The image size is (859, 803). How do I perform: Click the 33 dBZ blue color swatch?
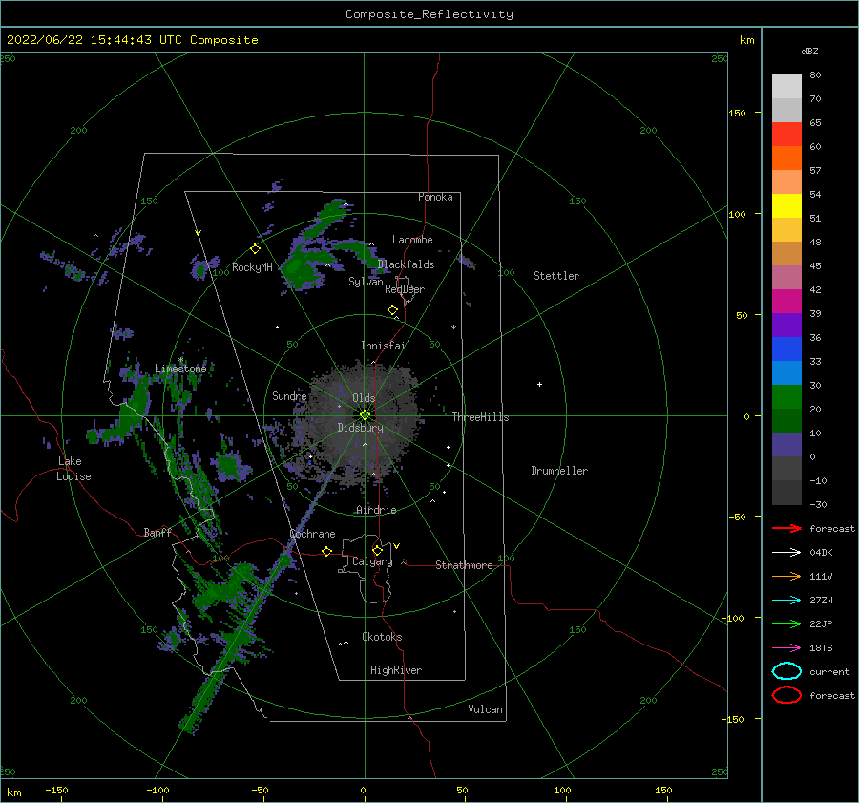(x=786, y=349)
